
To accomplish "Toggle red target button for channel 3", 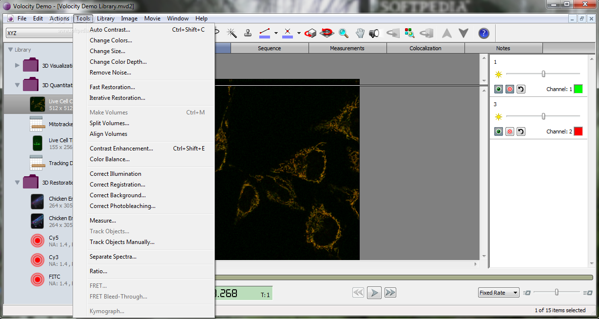I will (x=510, y=131).
